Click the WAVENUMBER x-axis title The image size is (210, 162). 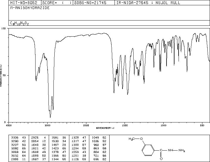point(105,128)
